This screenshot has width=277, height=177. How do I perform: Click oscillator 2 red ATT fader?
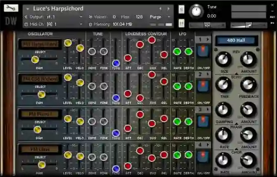[128, 94]
